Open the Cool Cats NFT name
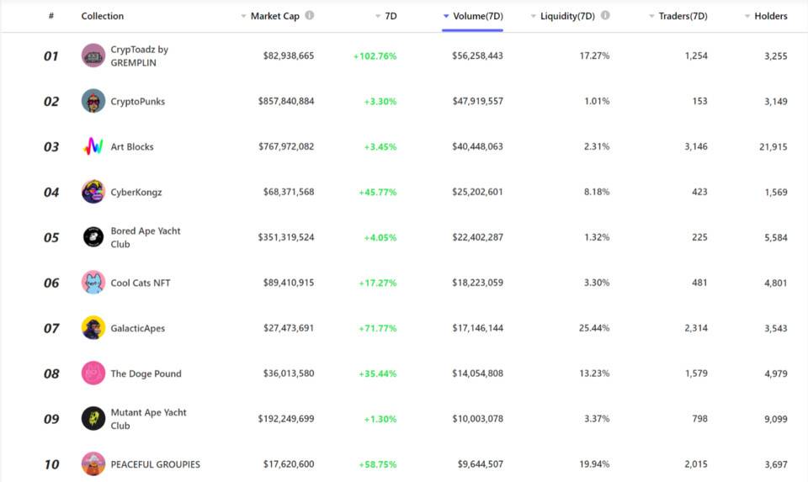The image size is (808, 482). [141, 283]
